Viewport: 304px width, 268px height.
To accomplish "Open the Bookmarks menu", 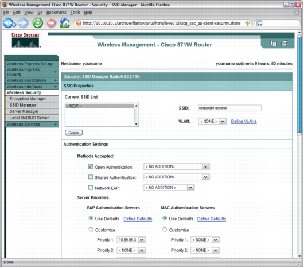I will click(x=56, y=13).
